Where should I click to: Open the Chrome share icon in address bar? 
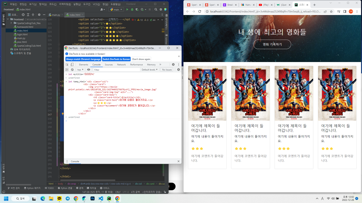[325, 12]
